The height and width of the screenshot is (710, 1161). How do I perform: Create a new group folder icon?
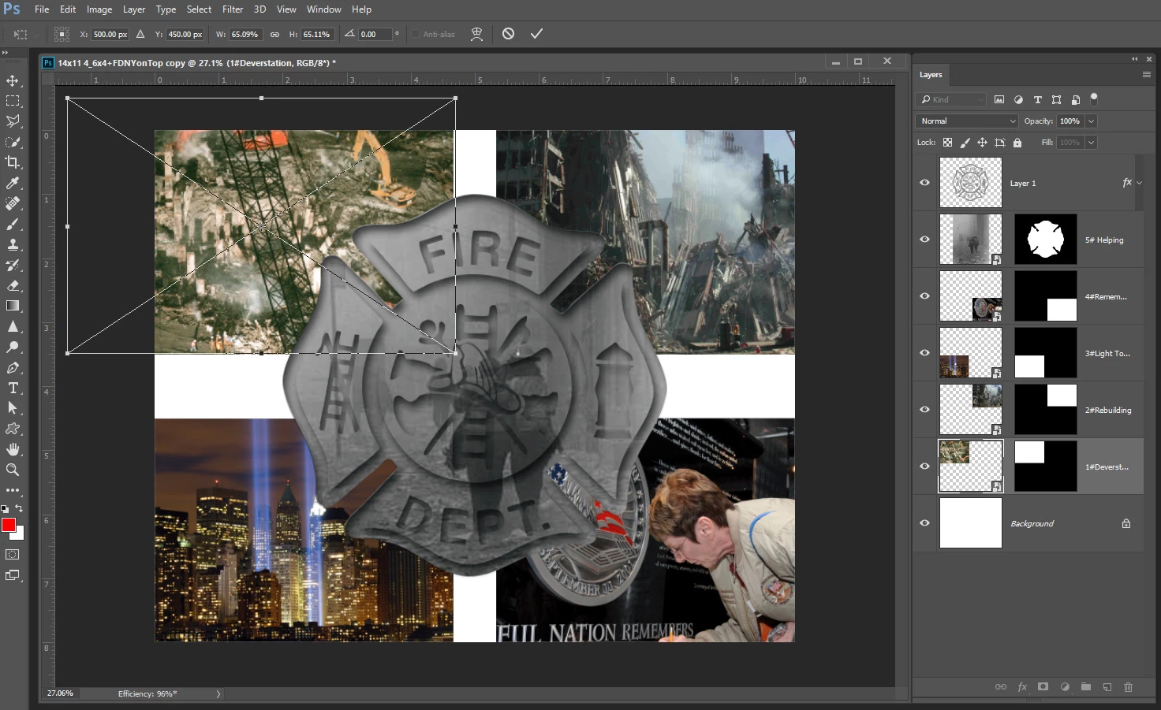[1086, 687]
